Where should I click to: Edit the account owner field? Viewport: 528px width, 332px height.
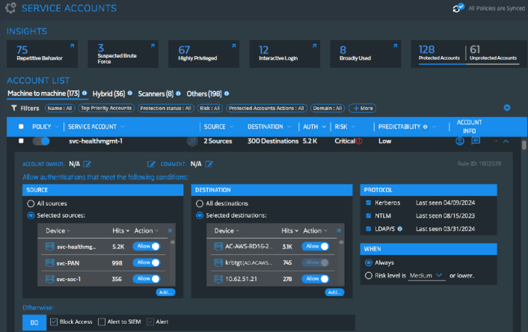(x=88, y=164)
